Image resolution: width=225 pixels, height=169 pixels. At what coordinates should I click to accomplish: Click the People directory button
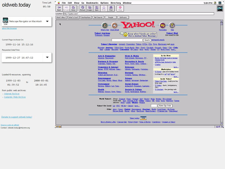pyautogui.click(x=111, y=17)
